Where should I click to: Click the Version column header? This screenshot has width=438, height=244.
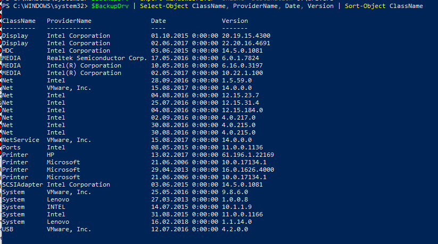235,21
